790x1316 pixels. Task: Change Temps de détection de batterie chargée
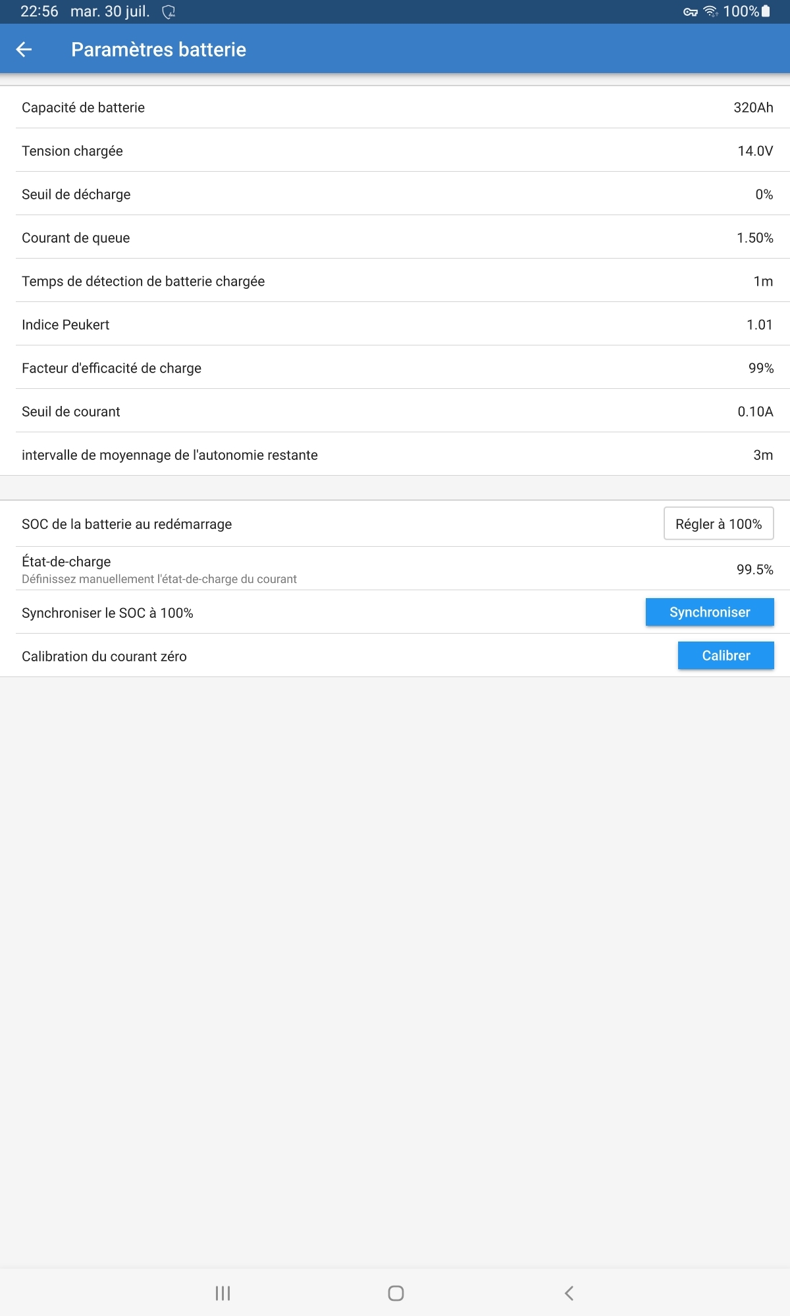click(395, 281)
